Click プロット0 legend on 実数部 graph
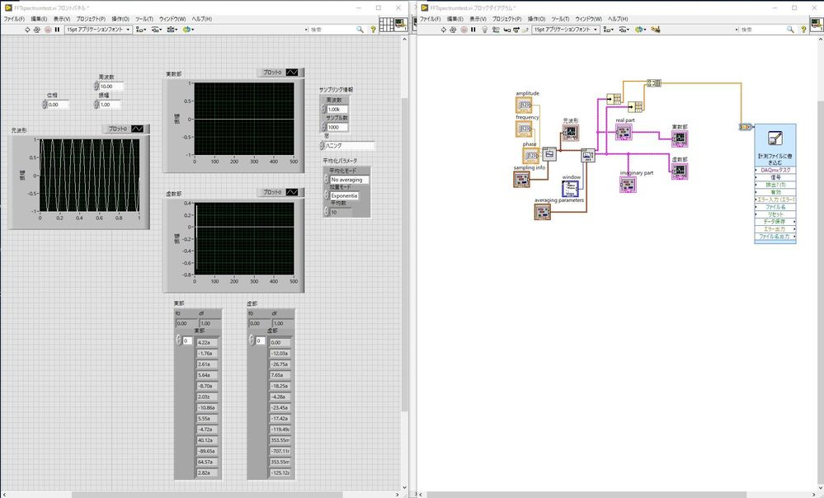Image resolution: width=824 pixels, height=498 pixels. tap(280, 72)
